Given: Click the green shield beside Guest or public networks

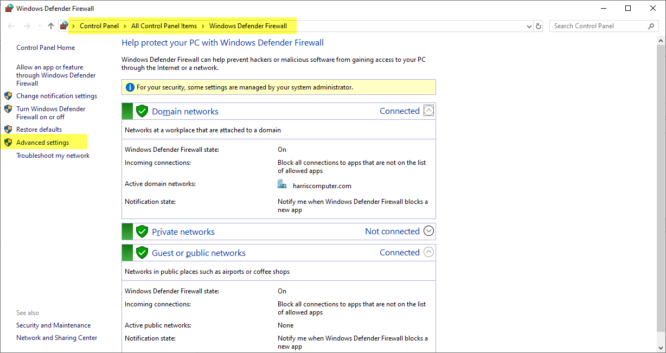Looking at the screenshot, I should (x=142, y=253).
